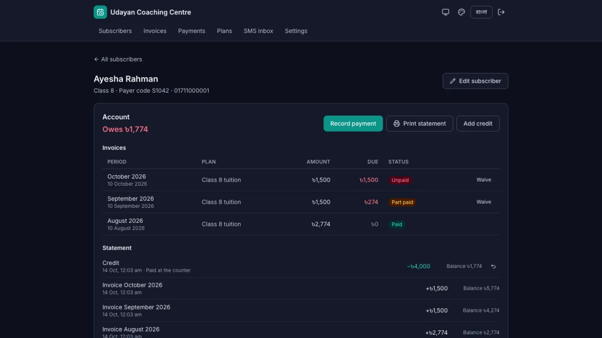Waive the September 2026 invoice
Screen dimensions: 602x338
tap(484, 202)
